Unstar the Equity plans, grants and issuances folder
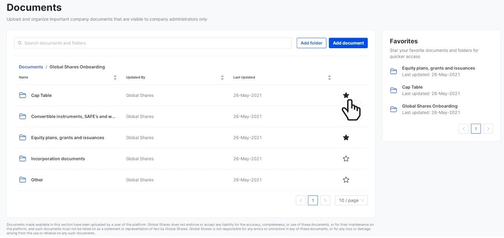 click(346, 138)
